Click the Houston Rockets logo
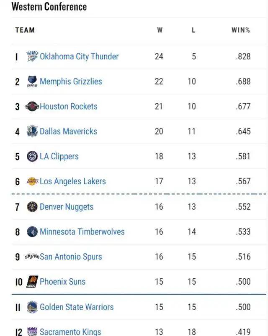Viewport: 268px width, 336px height. 32,107
